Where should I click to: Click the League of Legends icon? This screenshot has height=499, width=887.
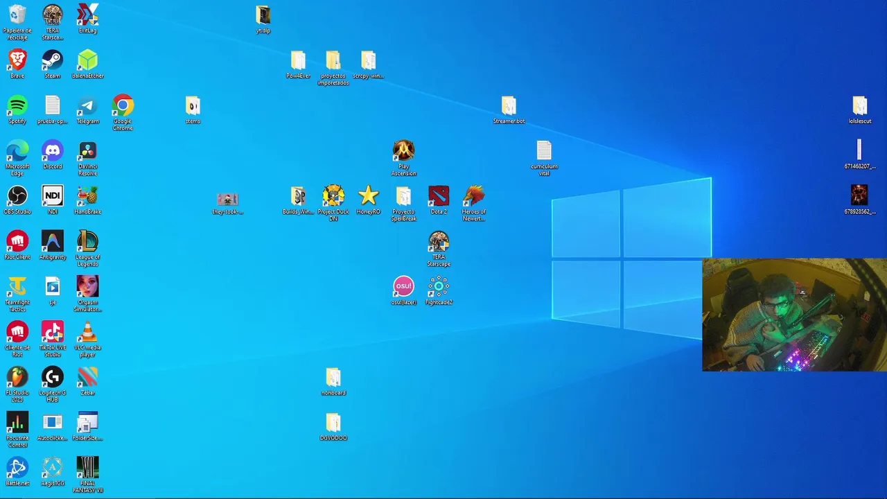tap(87, 241)
